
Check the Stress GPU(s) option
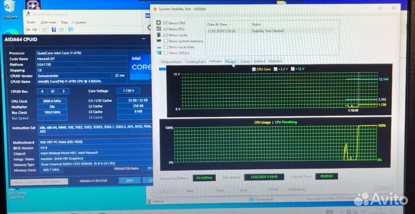[165, 53]
